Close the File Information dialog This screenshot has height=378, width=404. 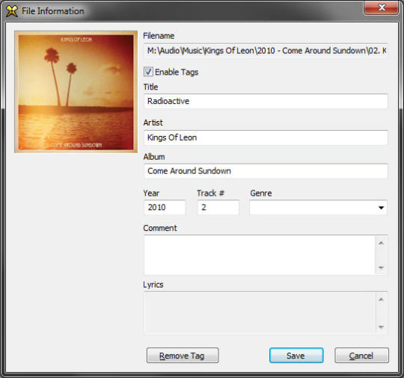click(382, 7)
